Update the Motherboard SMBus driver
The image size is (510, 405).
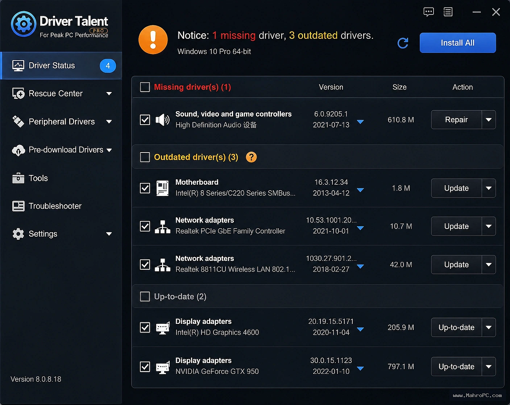pos(456,188)
